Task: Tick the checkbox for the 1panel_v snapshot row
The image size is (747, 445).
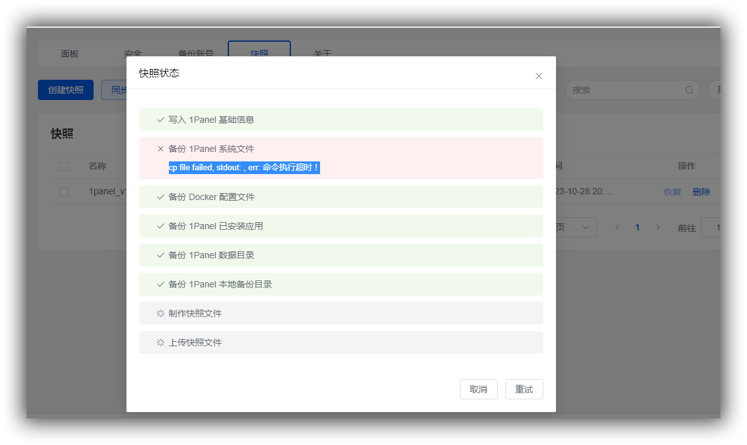Action: [64, 191]
